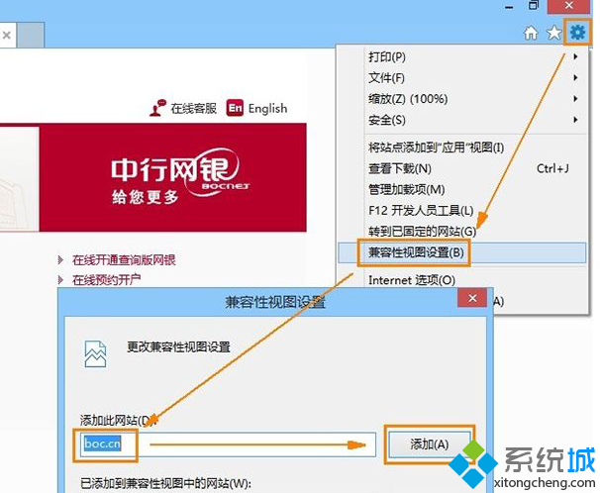The image size is (600, 493).
Task: Close the browser window
Action: point(568,6)
